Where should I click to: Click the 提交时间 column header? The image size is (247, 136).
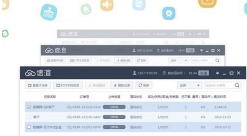(x=220, y=97)
